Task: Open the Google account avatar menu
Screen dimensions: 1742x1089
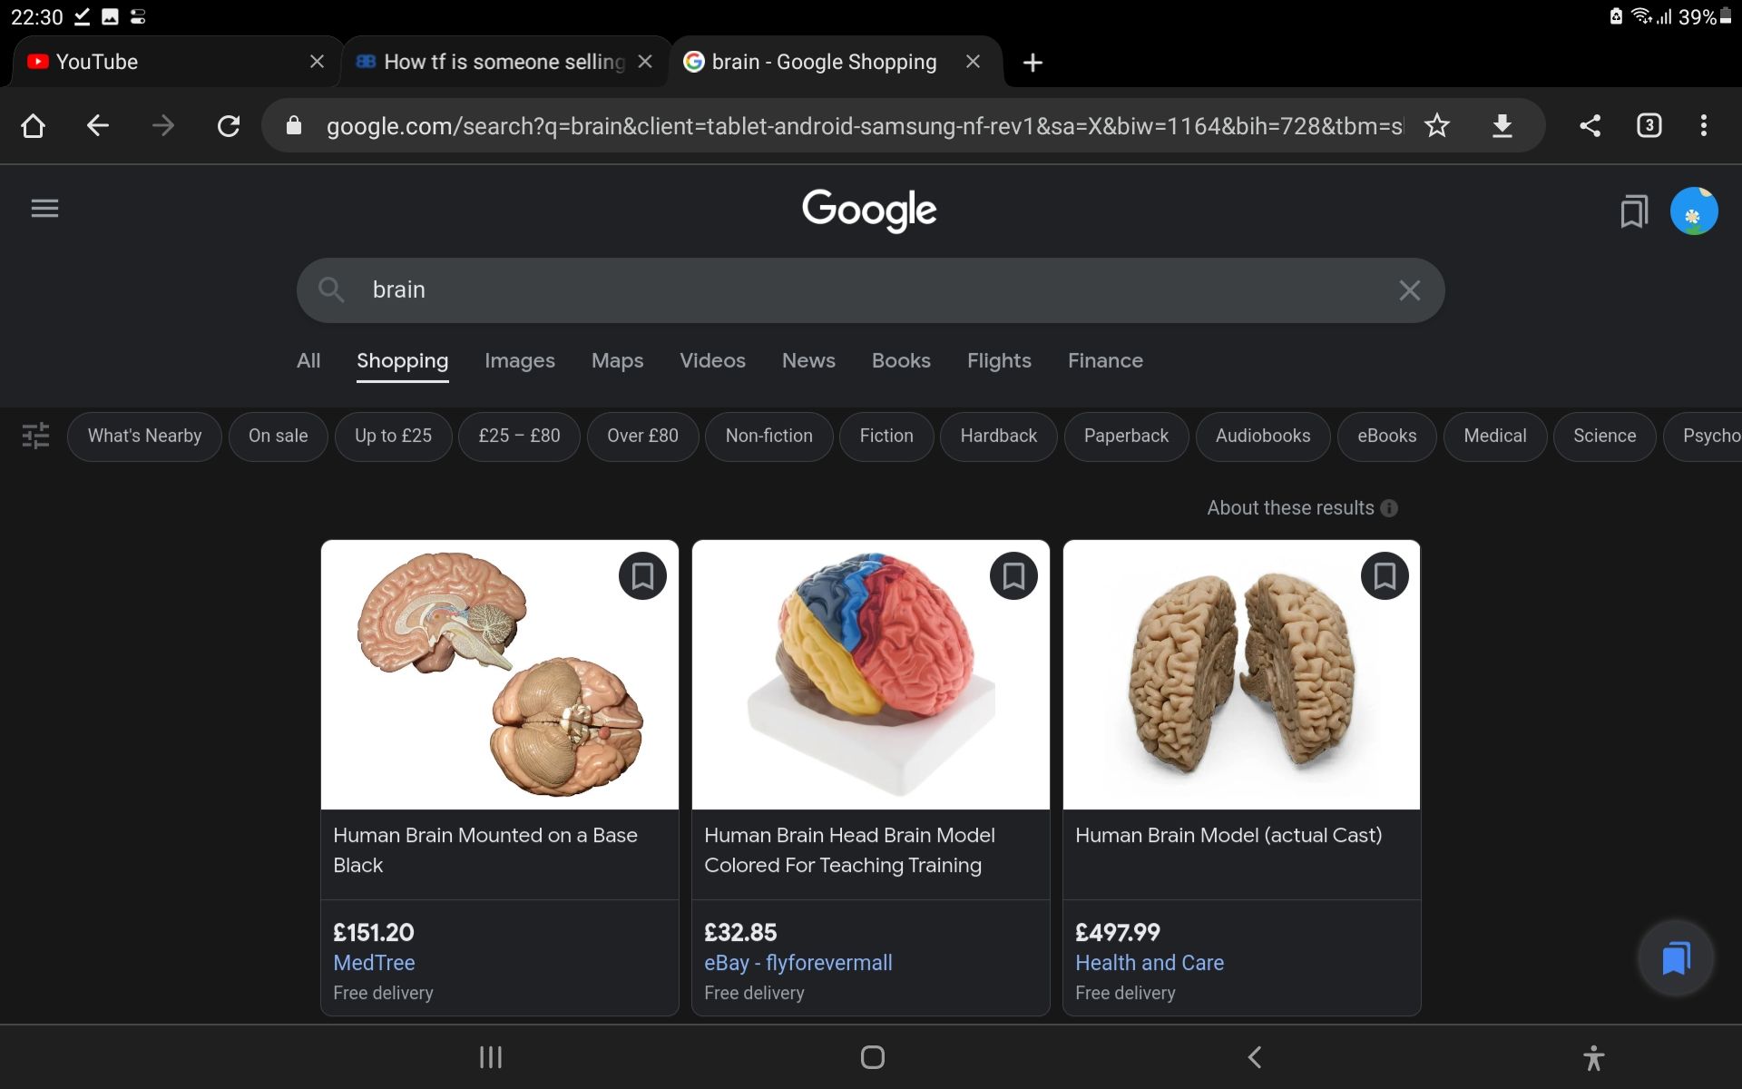Action: (x=1693, y=211)
